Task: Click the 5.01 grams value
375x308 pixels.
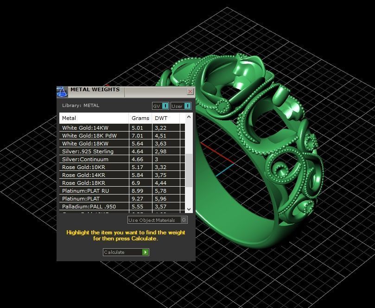Action: (138, 128)
